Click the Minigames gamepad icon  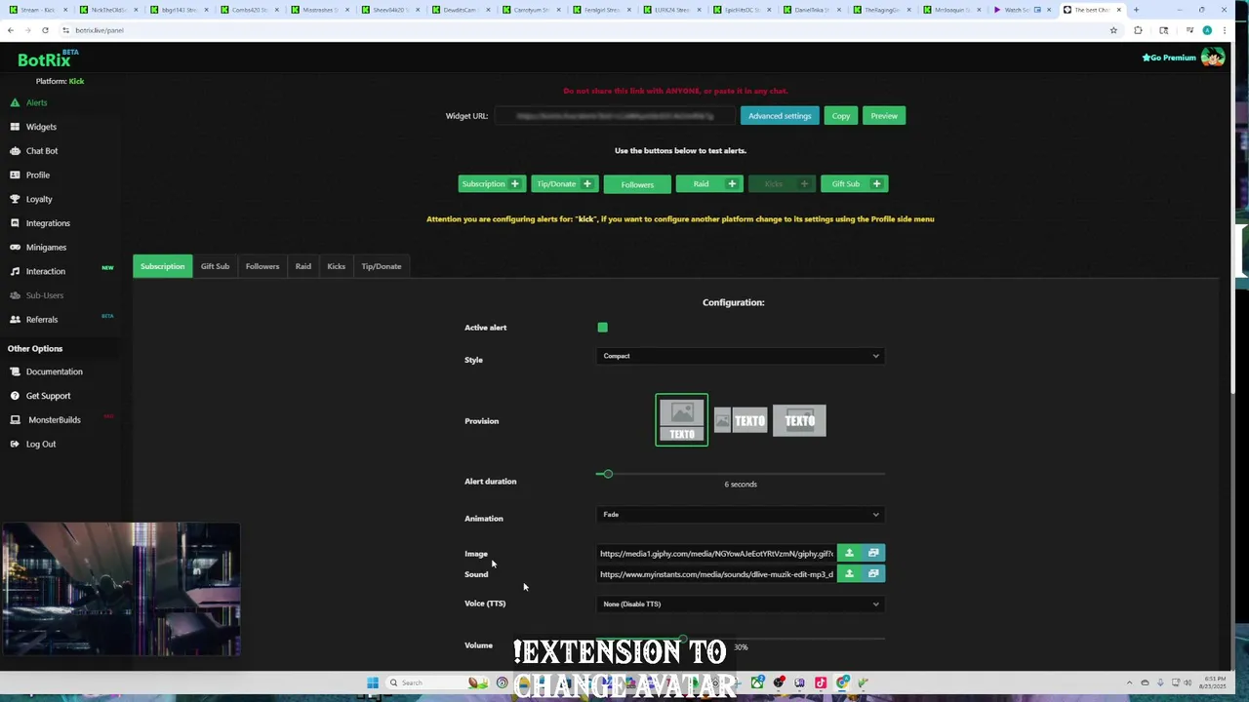point(15,247)
